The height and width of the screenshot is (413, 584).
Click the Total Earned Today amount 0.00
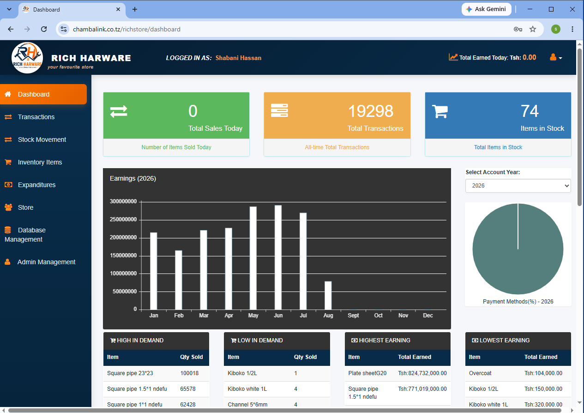click(530, 57)
